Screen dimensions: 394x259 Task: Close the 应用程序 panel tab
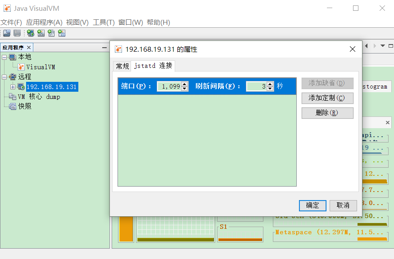(x=29, y=47)
